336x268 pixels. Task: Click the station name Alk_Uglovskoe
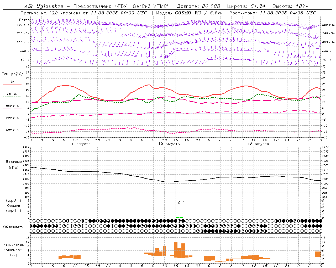click(x=44, y=7)
